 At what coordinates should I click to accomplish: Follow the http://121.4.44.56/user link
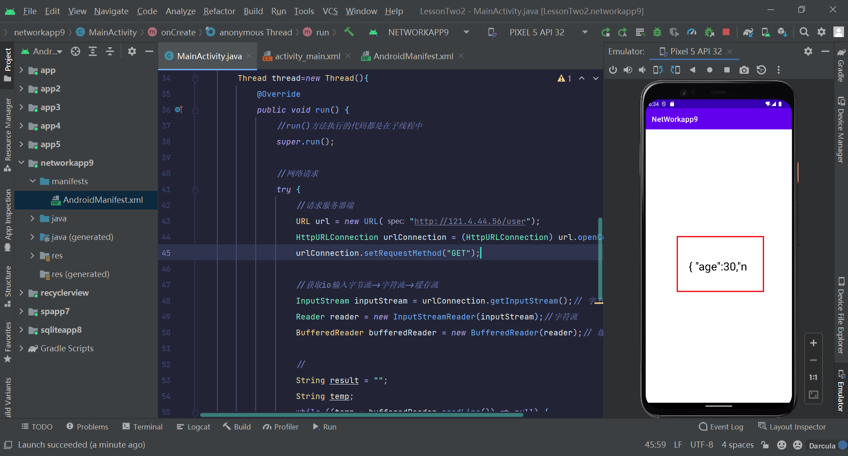pyautogui.click(x=469, y=221)
